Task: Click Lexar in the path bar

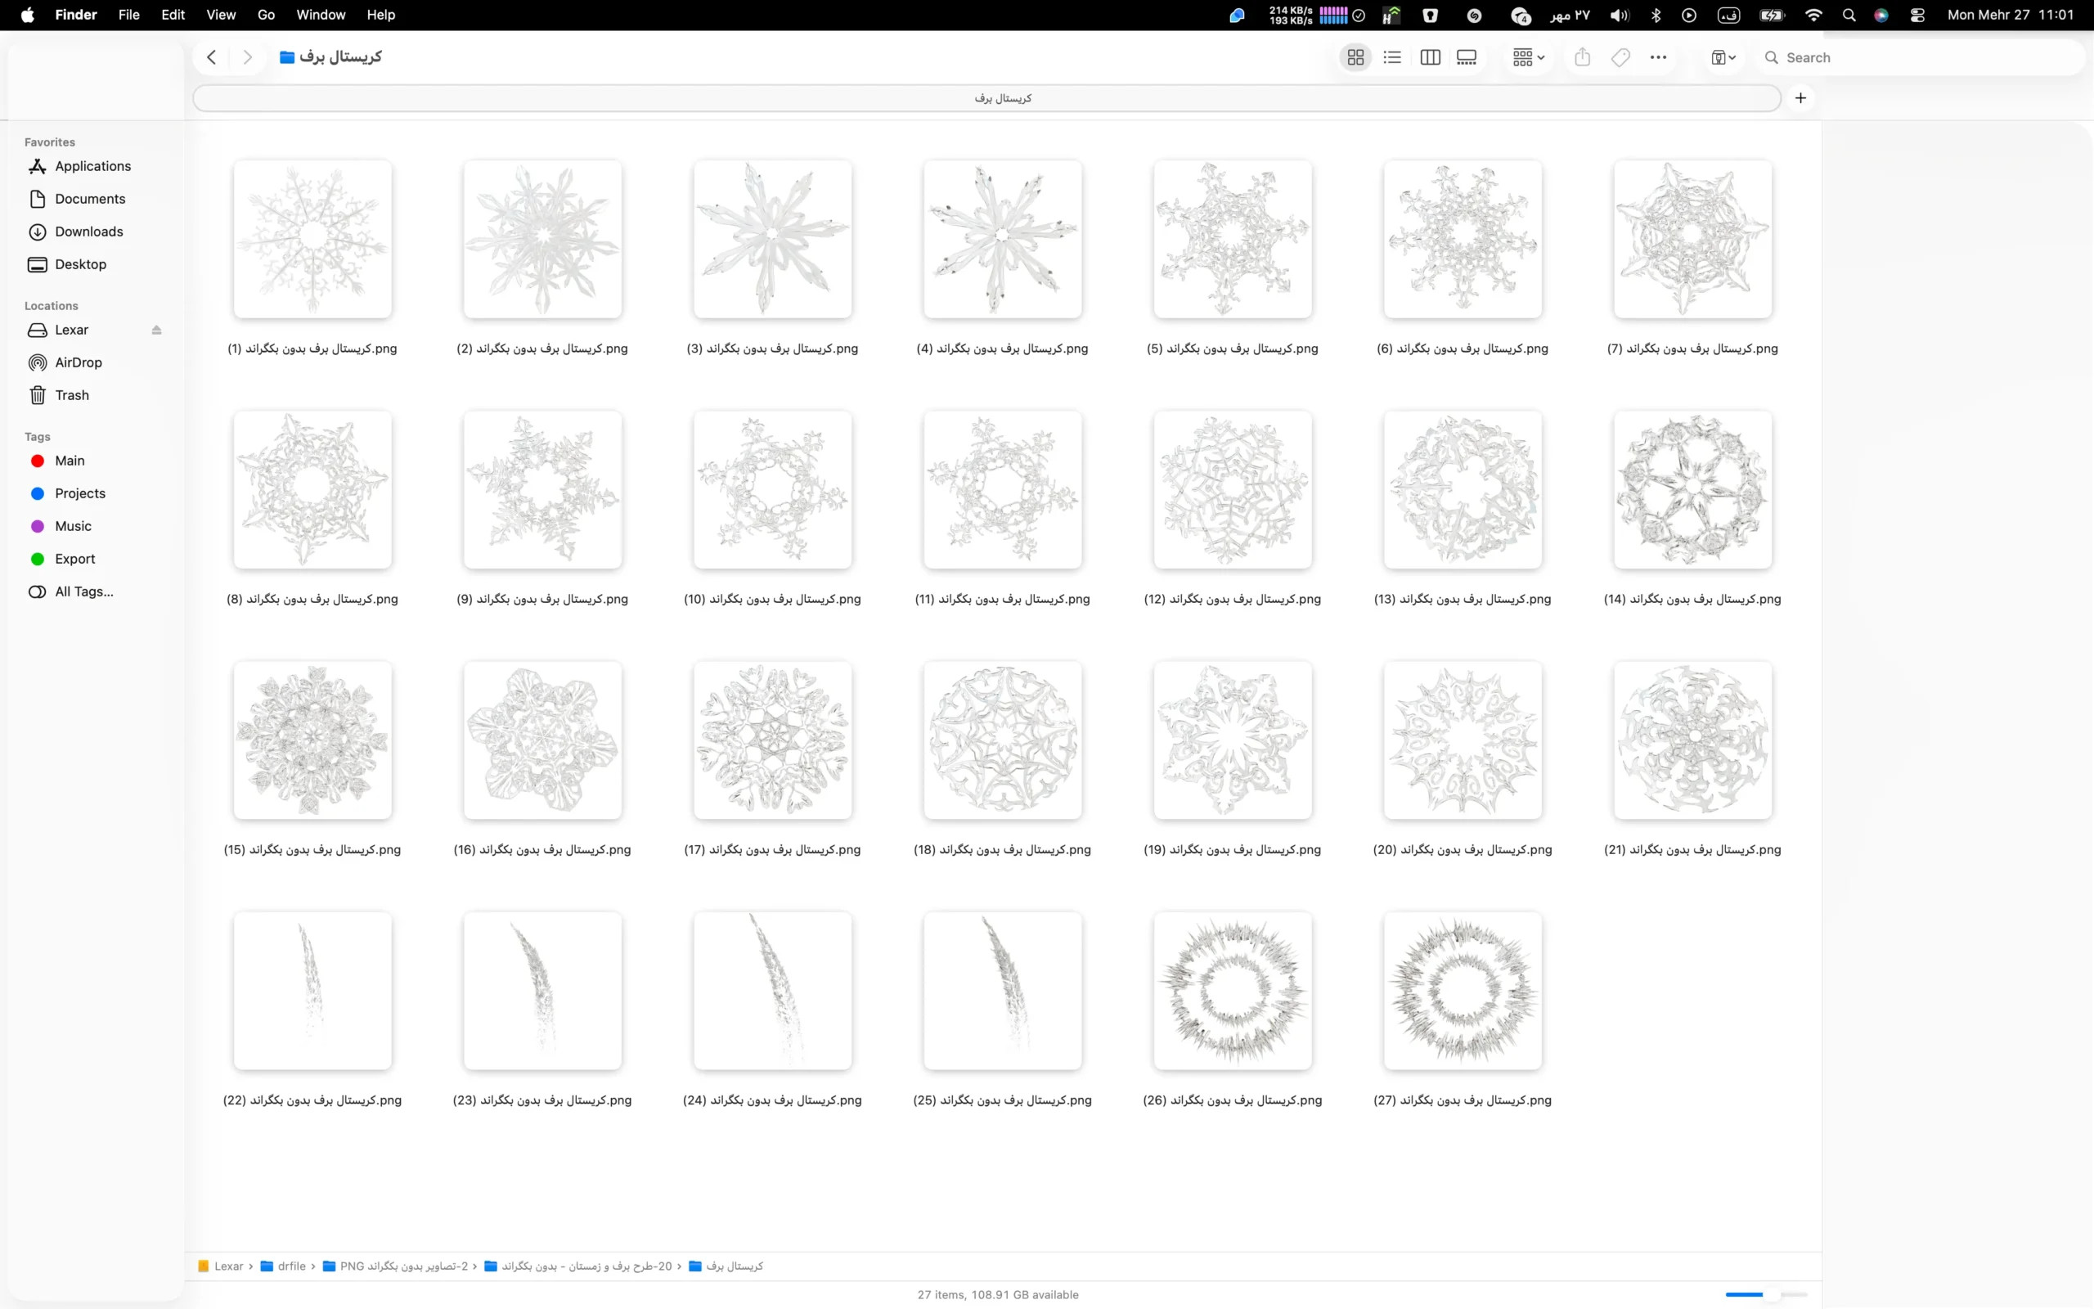Action: 221,1266
